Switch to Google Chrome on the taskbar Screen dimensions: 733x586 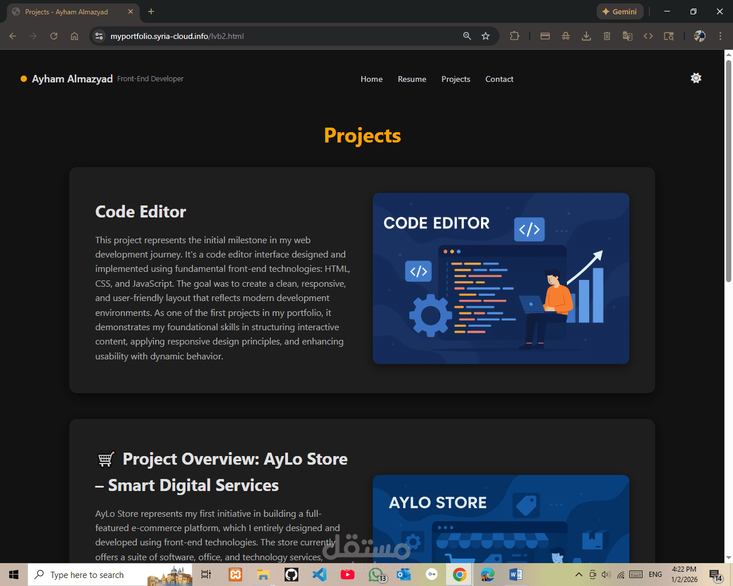[x=459, y=575]
